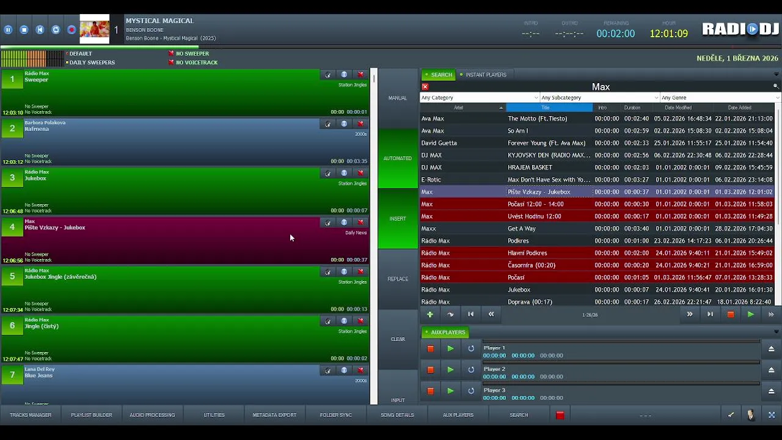Restart the current track from beginning
This screenshot has height=440, width=782.
click(x=40, y=29)
